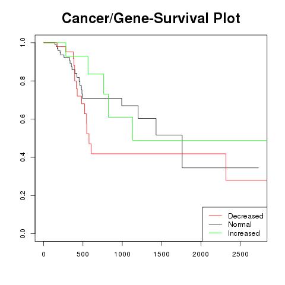Click the black Normal legend line swatch
The width and height of the screenshot is (285, 285).
point(216,224)
